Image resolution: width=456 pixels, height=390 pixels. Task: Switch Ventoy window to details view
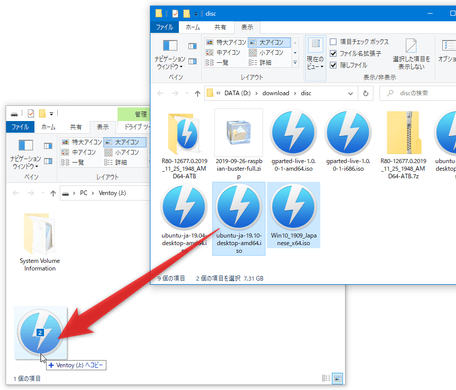coord(326,378)
